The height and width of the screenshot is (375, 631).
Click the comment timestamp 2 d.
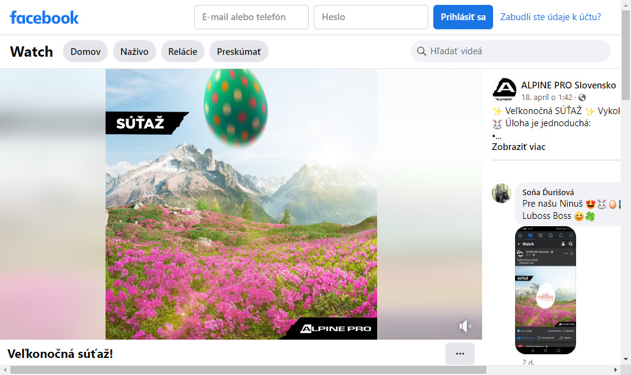click(528, 363)
